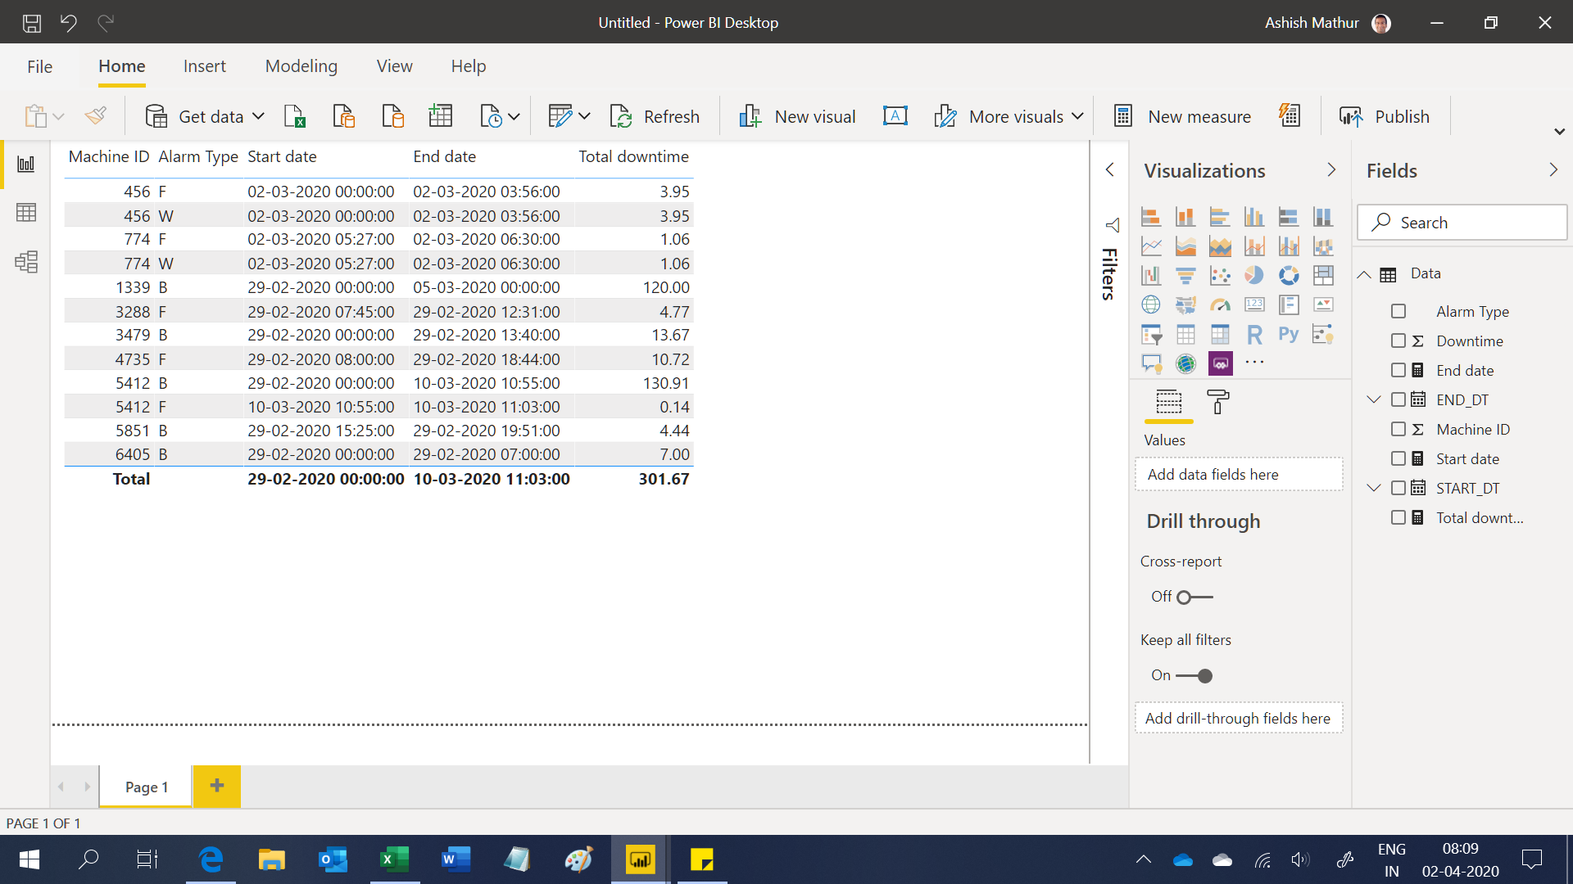Get more visuals via ellipsis
This screenshot has height=884, width=1573.
pos(1254,362)
